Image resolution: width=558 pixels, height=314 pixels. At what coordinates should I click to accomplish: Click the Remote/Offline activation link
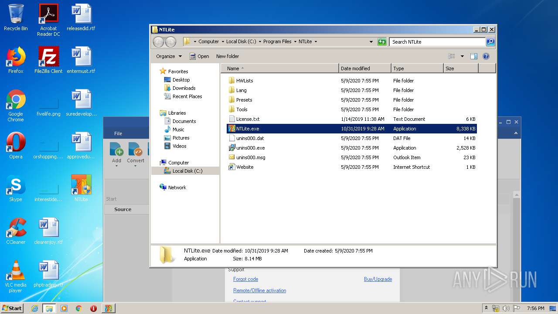point(260,290)
